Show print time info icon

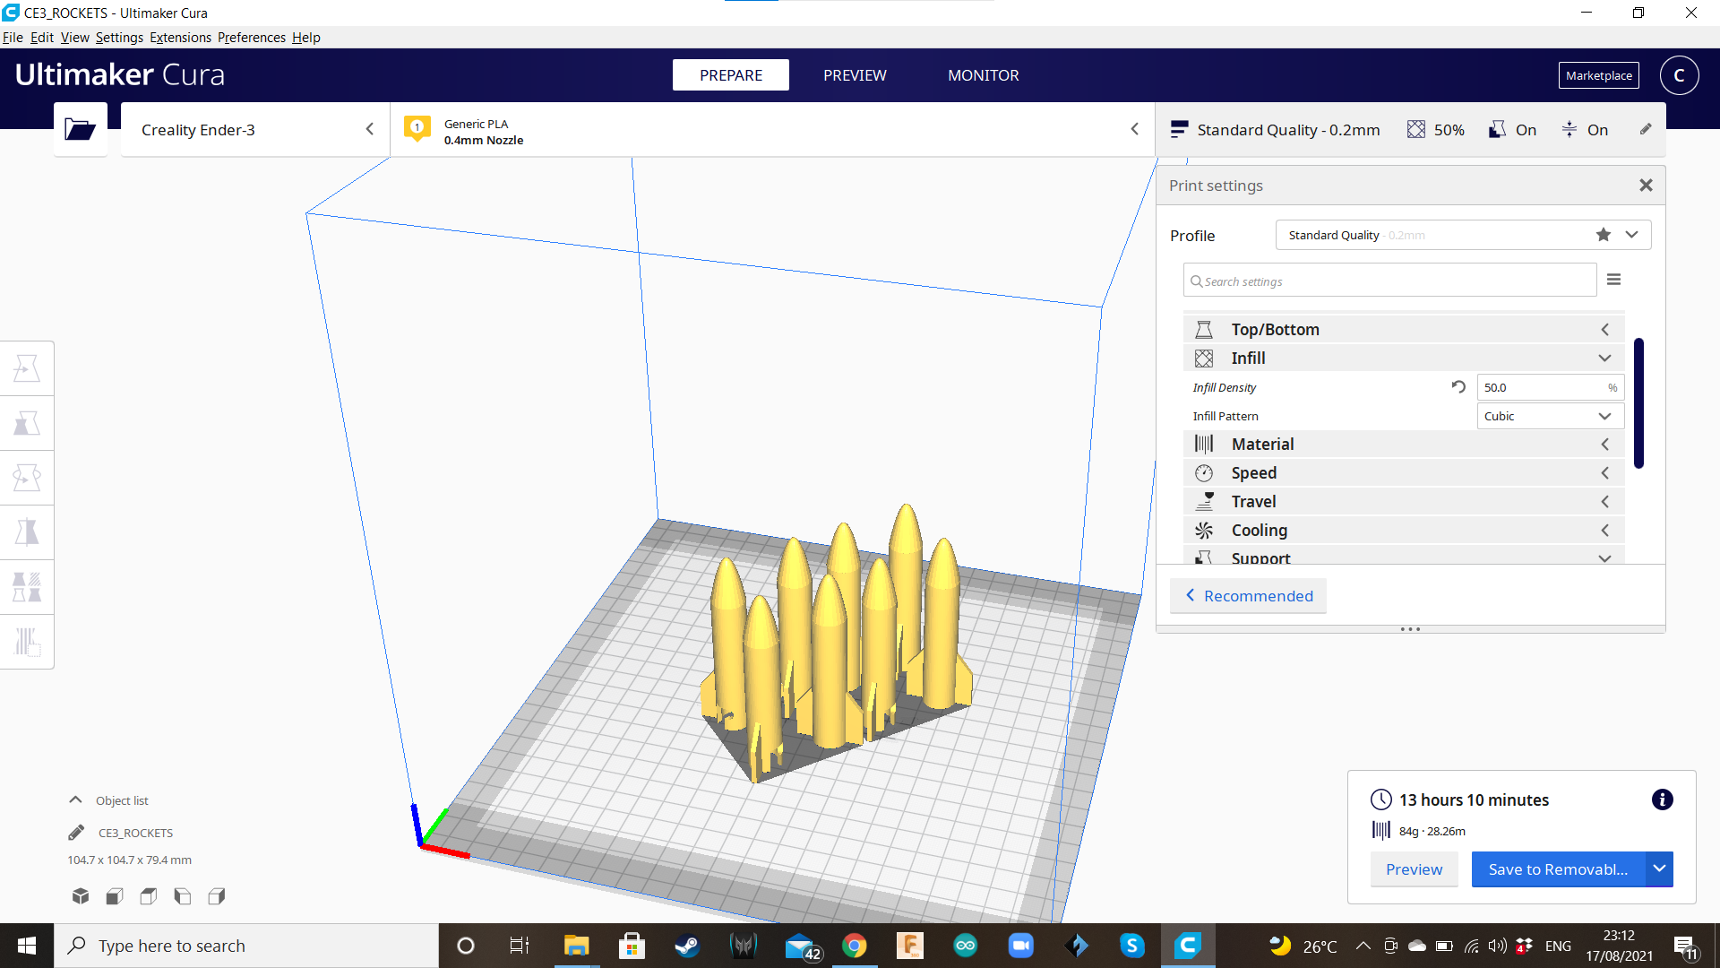[1662, 799]
